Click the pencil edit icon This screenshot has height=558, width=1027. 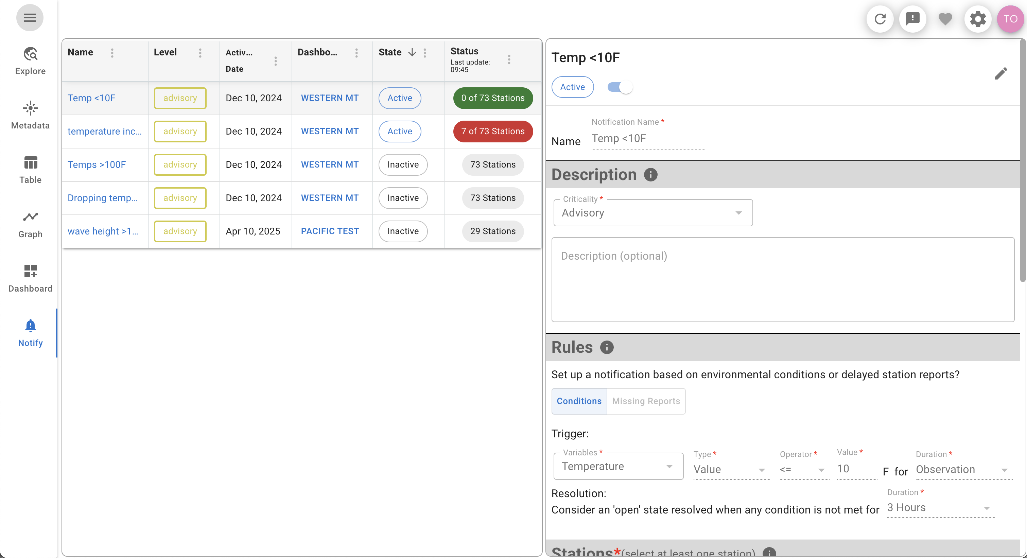click(x=1001, y=73)
